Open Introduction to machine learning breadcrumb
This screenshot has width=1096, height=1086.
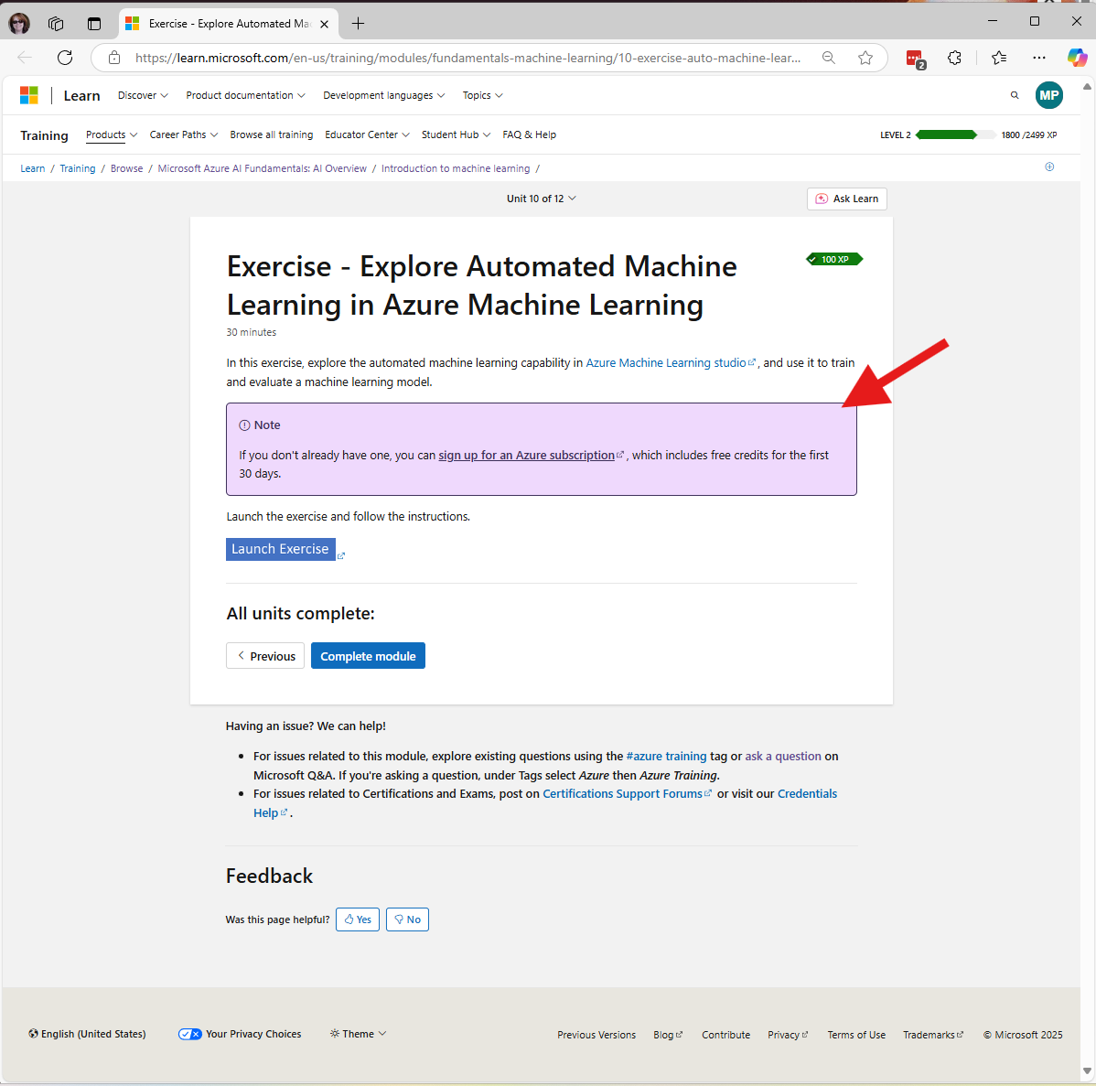[x=456, y=168]
